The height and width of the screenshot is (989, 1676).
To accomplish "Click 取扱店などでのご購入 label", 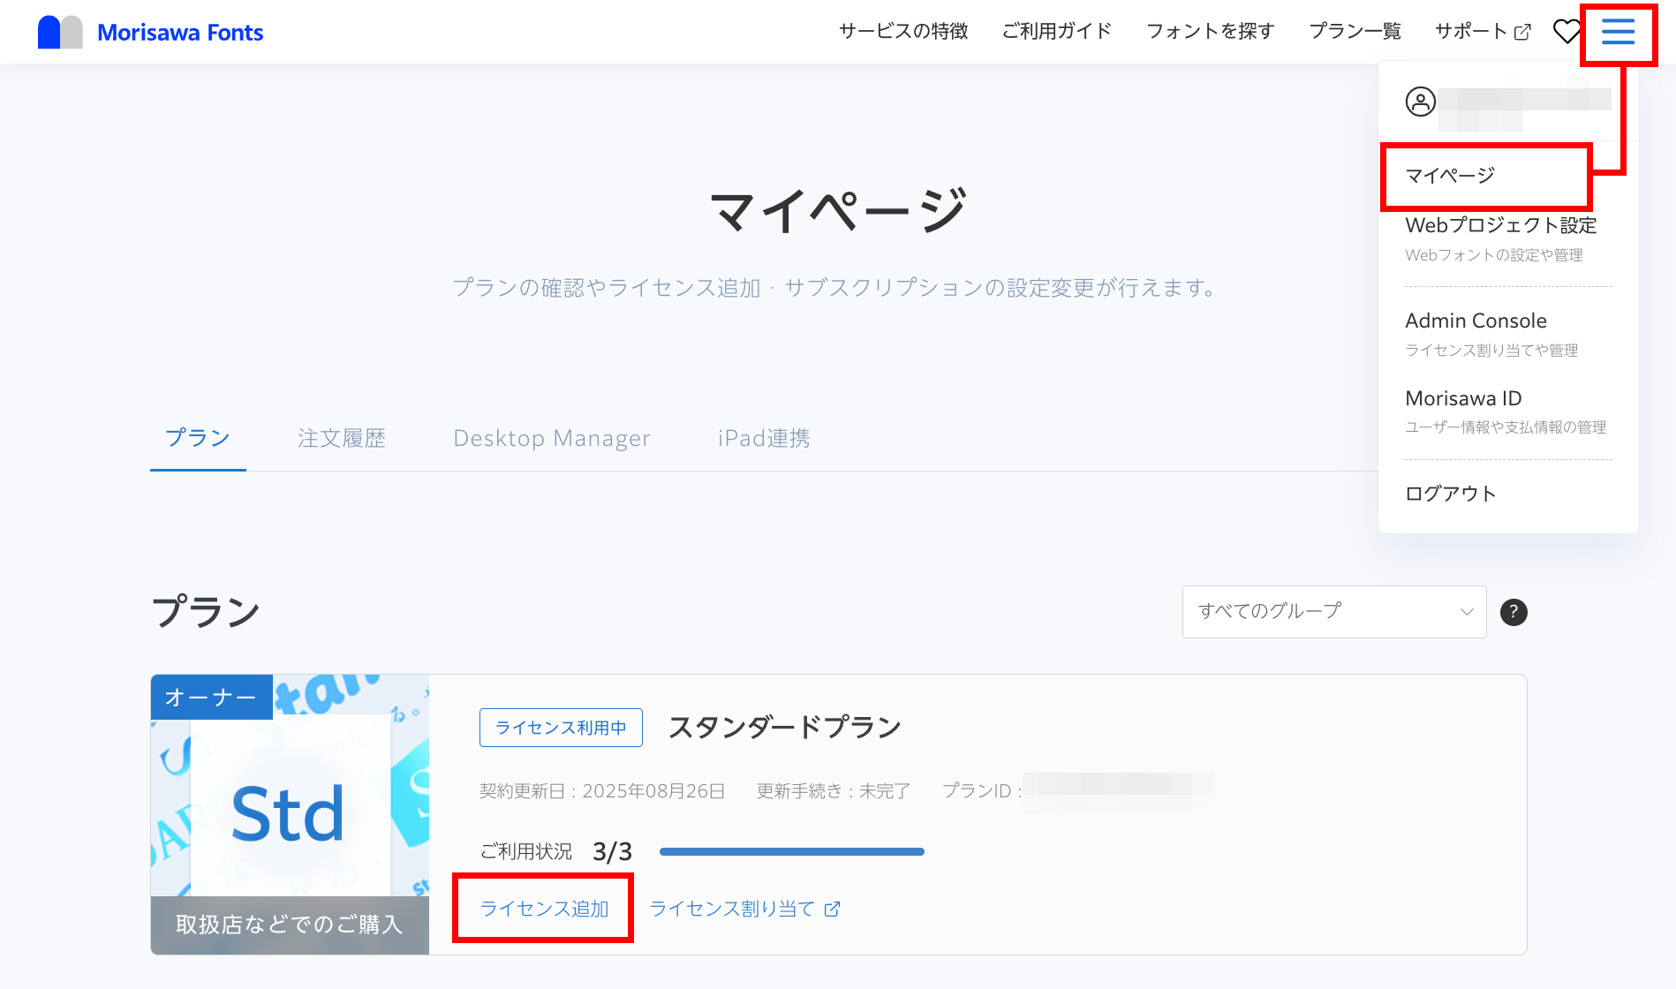I will [x=290, y=925].
